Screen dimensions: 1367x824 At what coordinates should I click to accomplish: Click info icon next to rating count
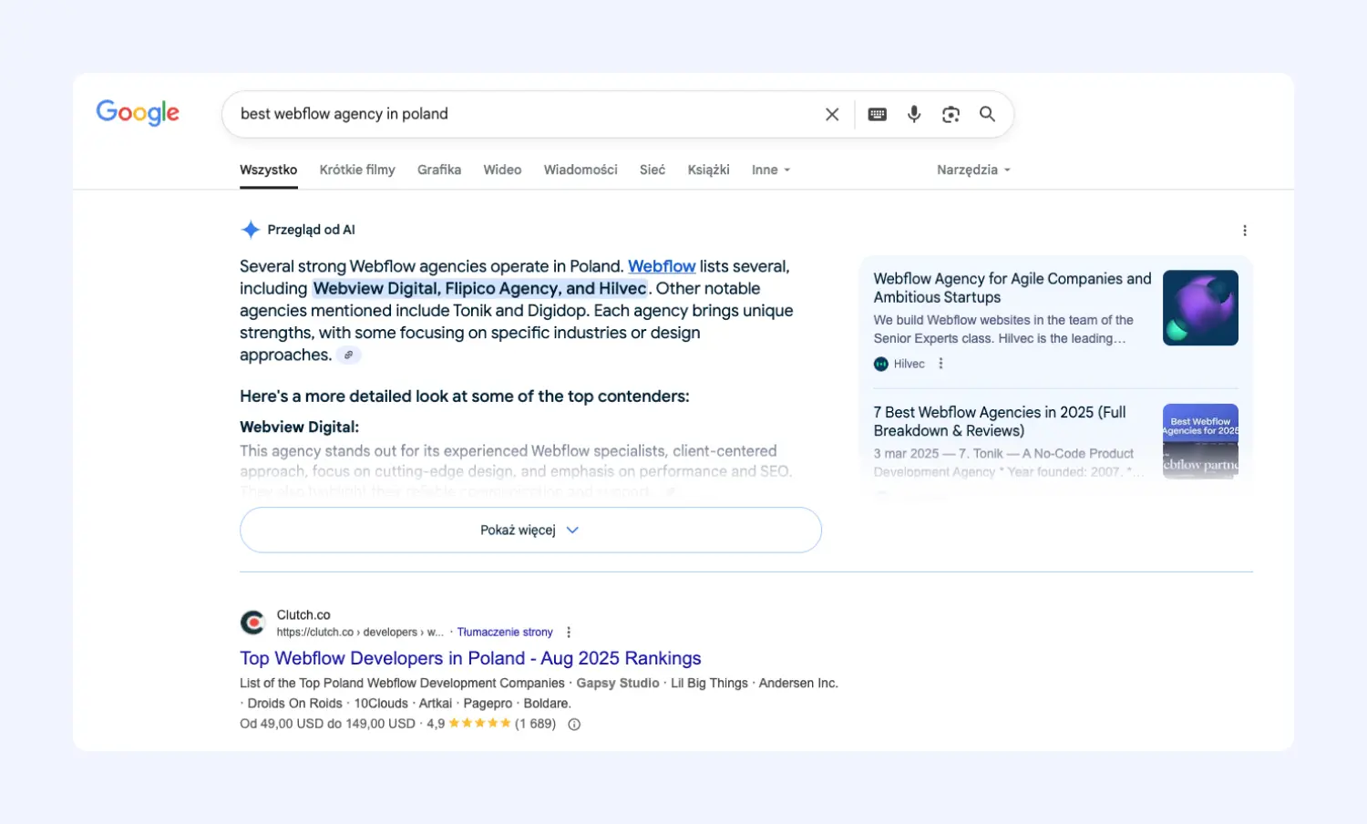pos(574,725)
